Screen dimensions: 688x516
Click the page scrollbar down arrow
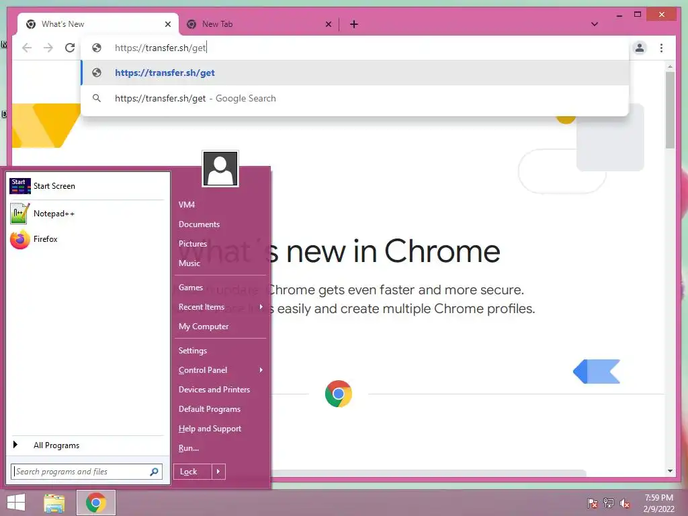(x=670, y=471)
